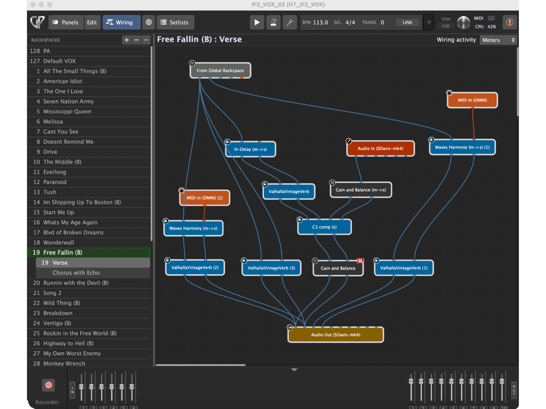Select the C1 comp (s) plugin block

pyautogui.click(x=324, y=227)
